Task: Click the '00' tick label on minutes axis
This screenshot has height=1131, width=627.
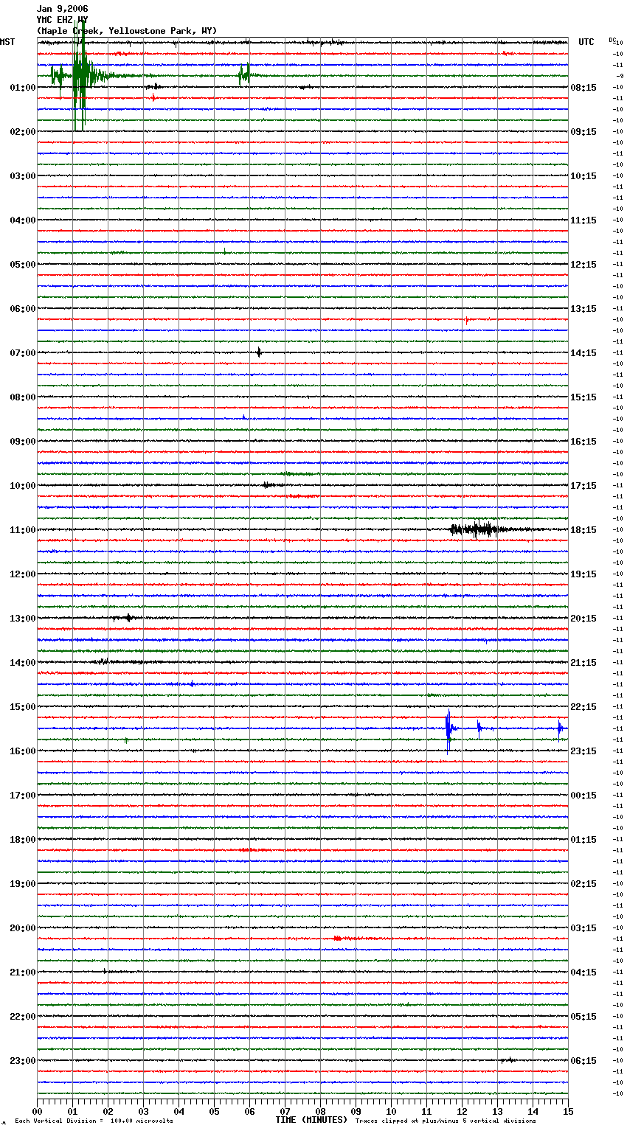Action: (37, 1111)
